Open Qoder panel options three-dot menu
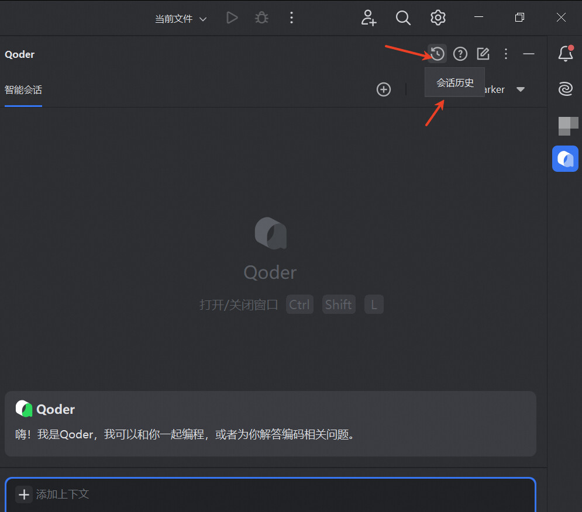The height and width of the screenshot is (512, 582). 506,54
